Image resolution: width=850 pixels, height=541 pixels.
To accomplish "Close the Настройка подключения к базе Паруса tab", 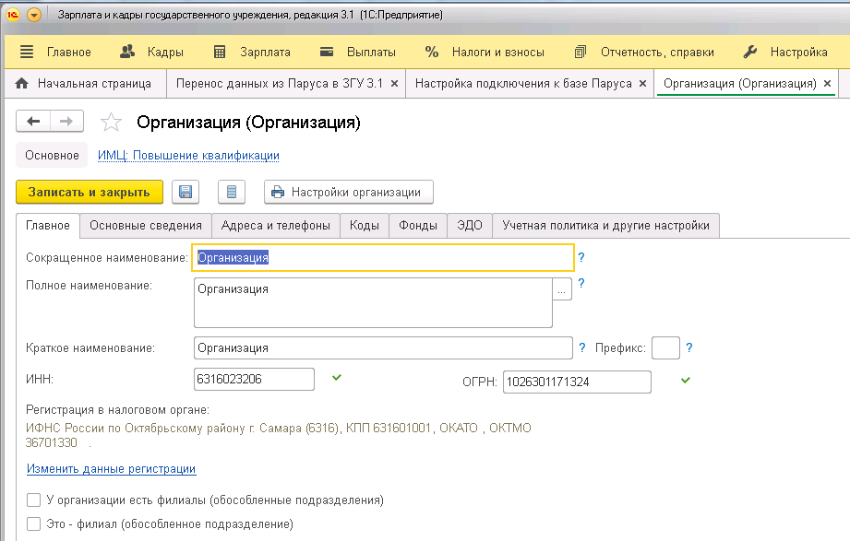I will click(643, 84).
